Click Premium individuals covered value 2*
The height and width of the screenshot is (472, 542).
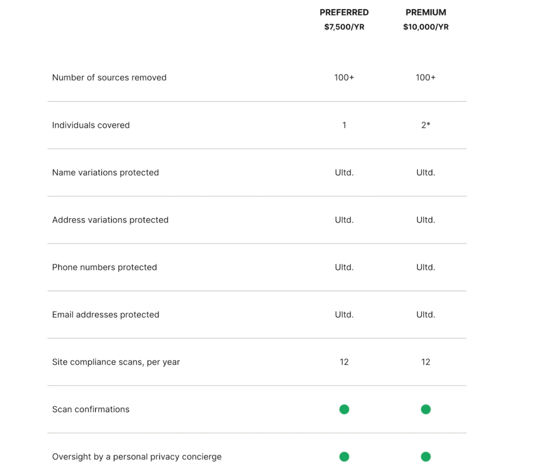pos(426,125)
